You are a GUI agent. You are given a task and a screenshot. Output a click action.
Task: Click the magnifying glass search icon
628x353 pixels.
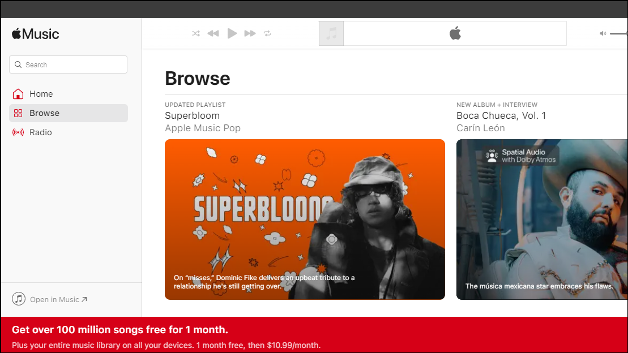(18, 64)
